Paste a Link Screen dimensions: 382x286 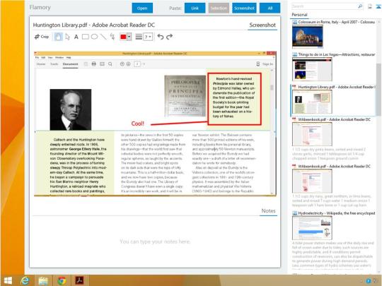pos(195,8)
